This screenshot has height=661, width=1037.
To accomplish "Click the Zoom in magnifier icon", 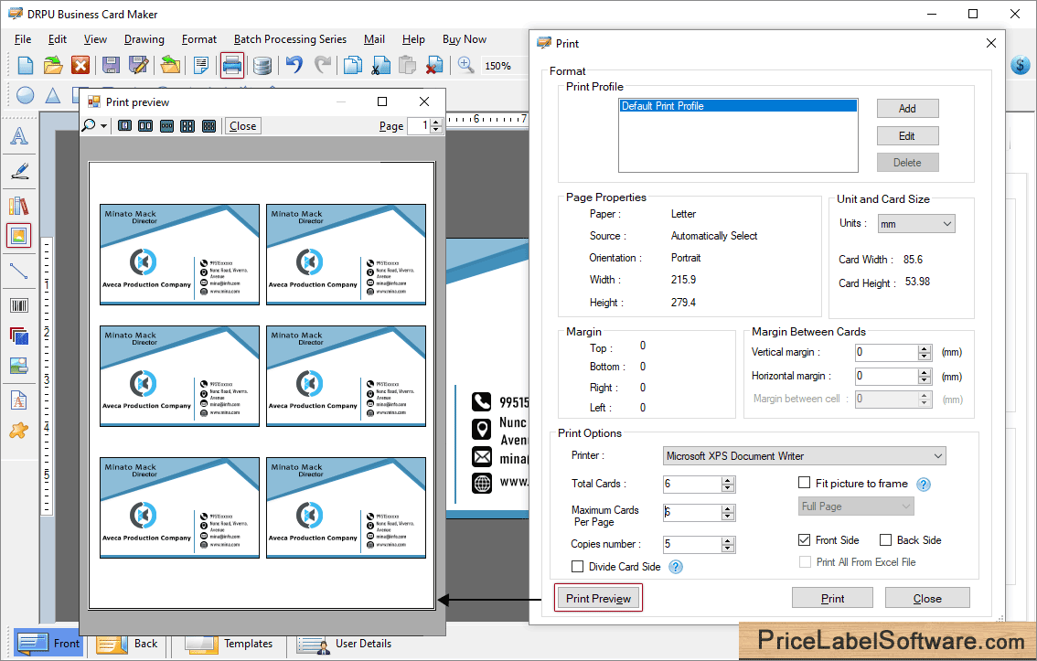I will point(465,65).
